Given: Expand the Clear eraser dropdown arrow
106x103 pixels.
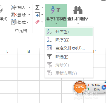Looking at the screenshot, I should [x=42, y=22].
